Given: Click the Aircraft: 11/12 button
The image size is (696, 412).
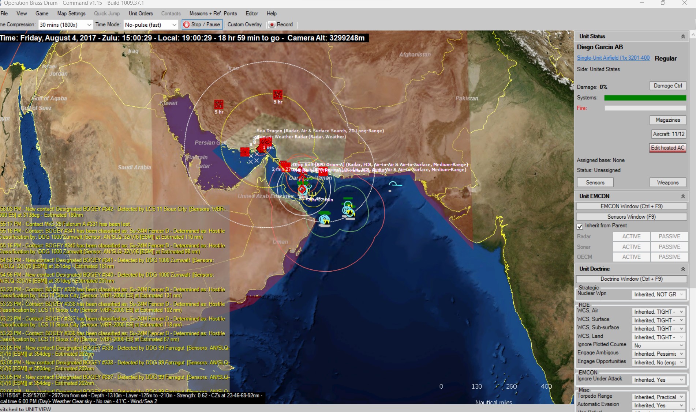Looking at the screenshot, I should pyautogui.click(x=669, y=134).
